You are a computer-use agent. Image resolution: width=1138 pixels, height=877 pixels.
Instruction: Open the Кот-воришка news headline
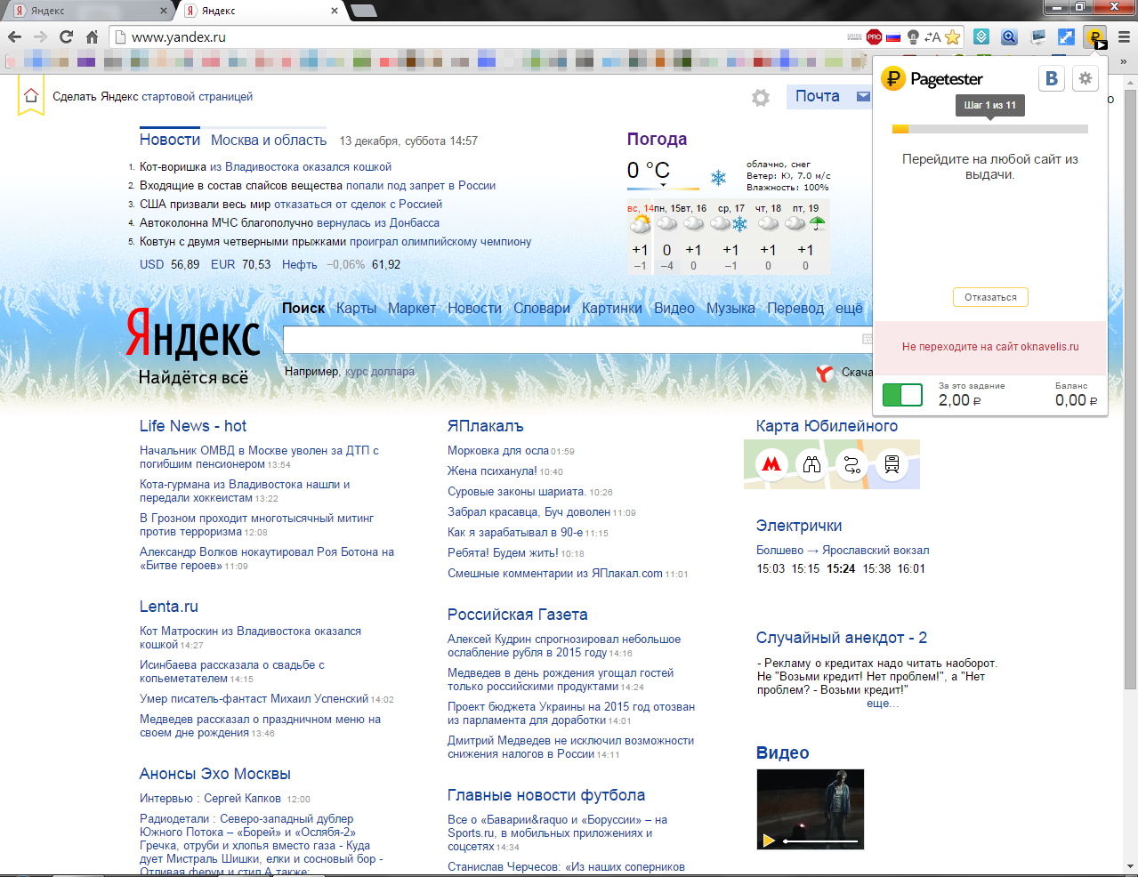tap(265, 166)
